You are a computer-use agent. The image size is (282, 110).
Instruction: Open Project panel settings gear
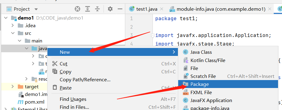click(110, 9)
